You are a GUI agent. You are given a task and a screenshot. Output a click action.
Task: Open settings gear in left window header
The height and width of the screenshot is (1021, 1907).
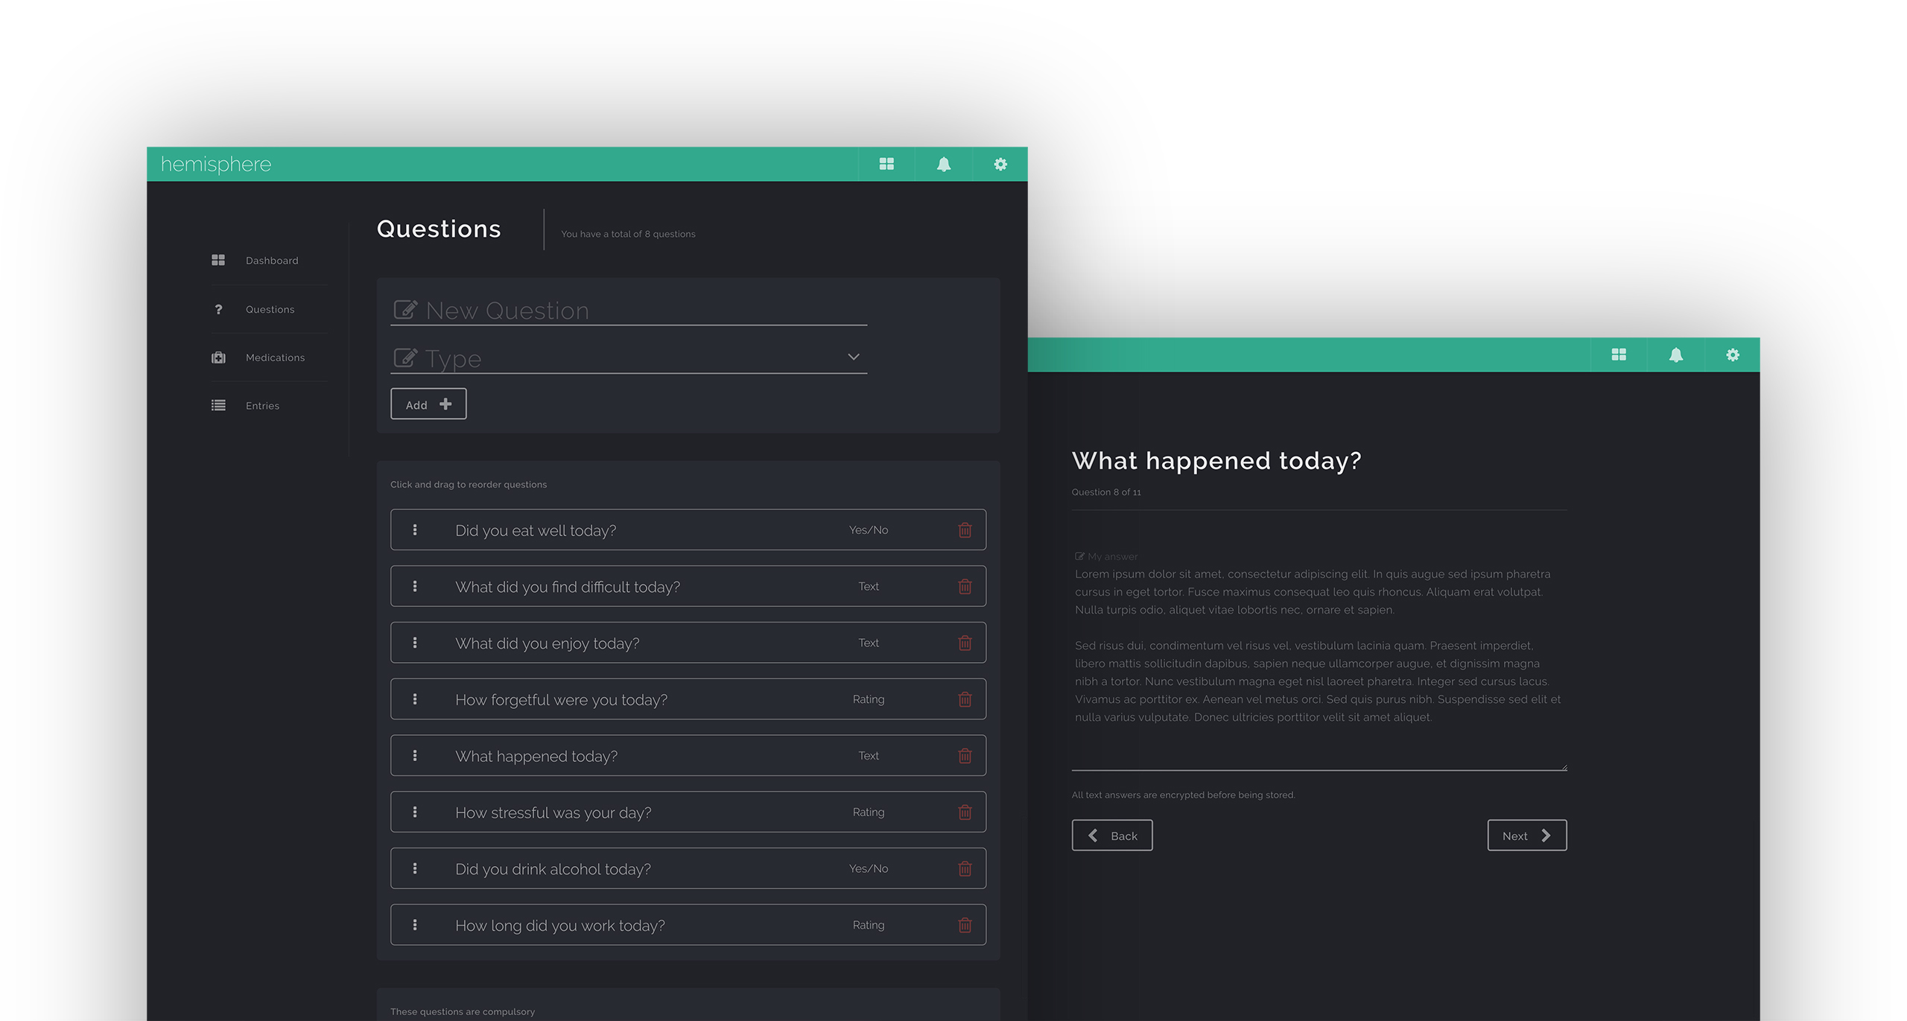click(x=1000, y=164)
